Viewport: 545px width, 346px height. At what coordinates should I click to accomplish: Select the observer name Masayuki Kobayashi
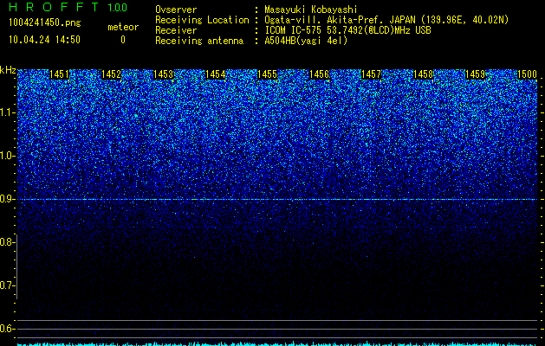311,10
